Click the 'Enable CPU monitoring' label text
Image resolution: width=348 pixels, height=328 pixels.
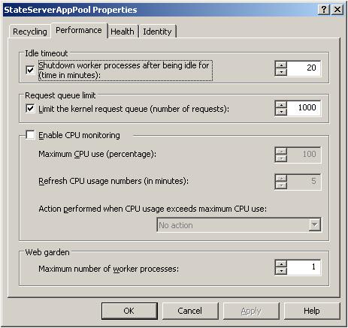pyautogui.click(x=79, y=135)
